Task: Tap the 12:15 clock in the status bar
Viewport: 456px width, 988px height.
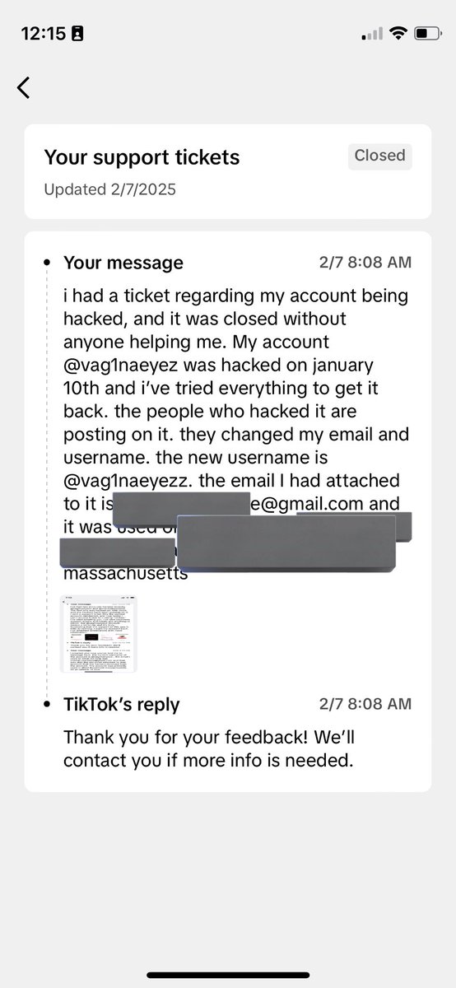Action: (42, 34)
